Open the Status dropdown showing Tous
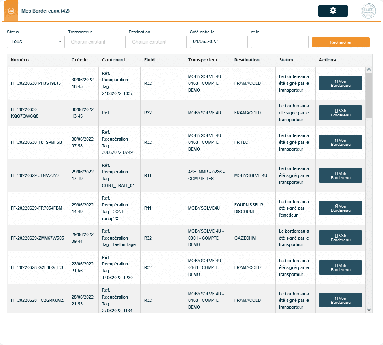 tap(36, 42)
